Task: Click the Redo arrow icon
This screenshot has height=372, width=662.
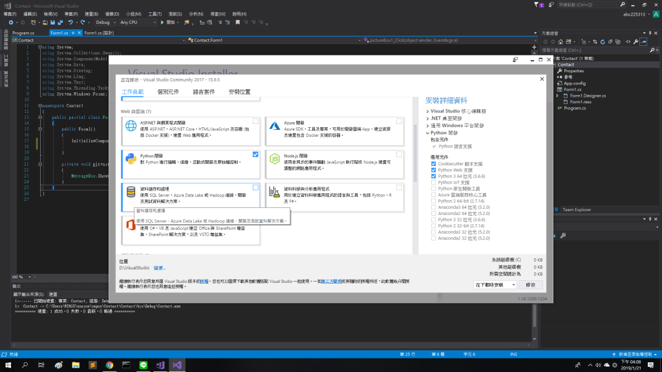Action: coord(83,23)
